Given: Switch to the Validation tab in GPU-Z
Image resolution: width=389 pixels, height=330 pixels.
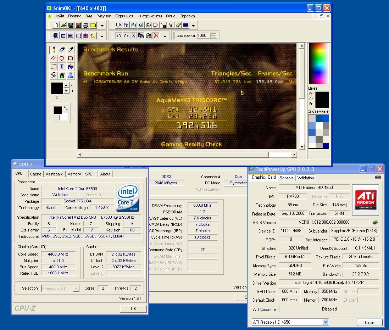Looking at the screenshot, I should 305,178.
